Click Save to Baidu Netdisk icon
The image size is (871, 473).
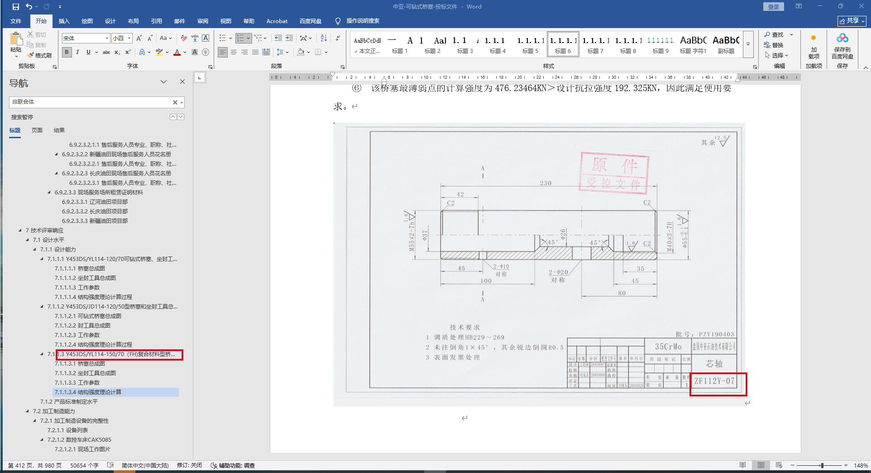point(842,46)
